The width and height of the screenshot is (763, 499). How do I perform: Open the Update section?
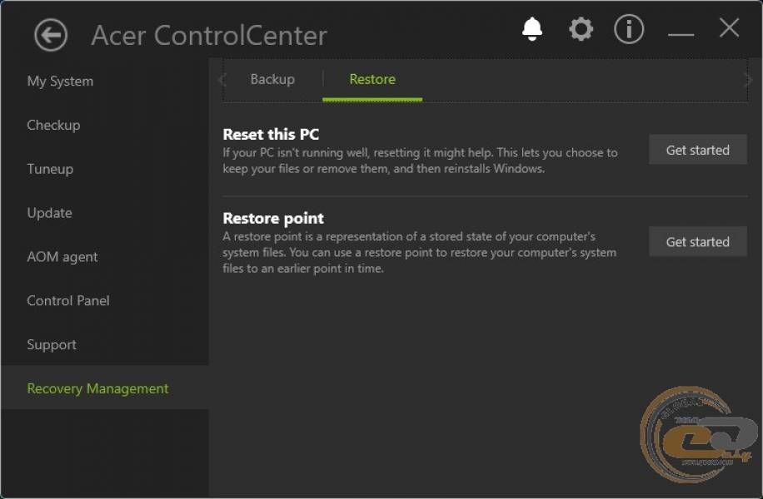(x=50, y=213)
